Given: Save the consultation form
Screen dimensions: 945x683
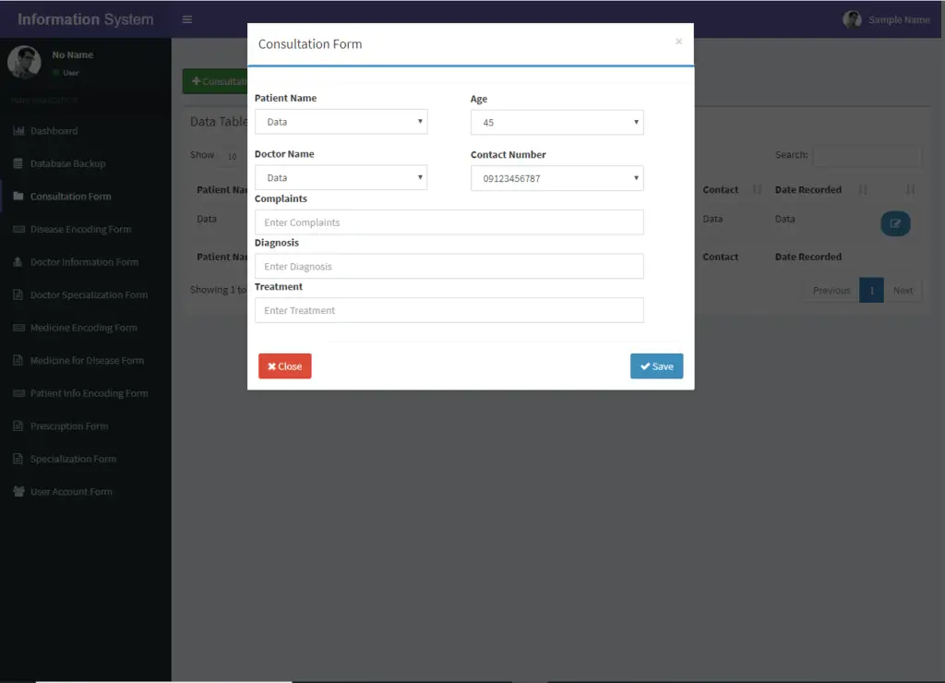Looking at the screenshot, I should pyautogui.click(x=656, y=365).
